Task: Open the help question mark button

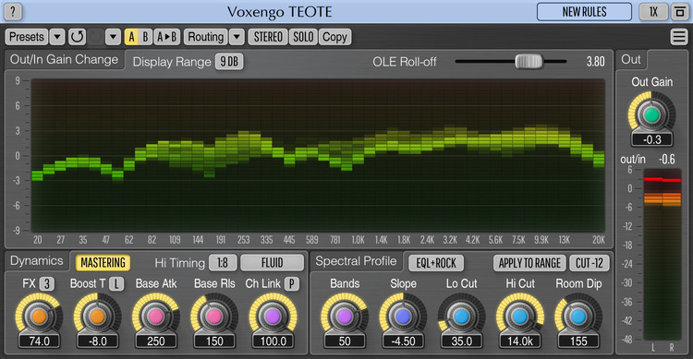Action: (13, 11)
